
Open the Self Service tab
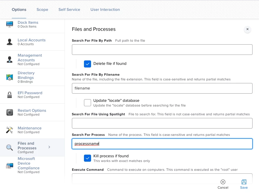69,10
